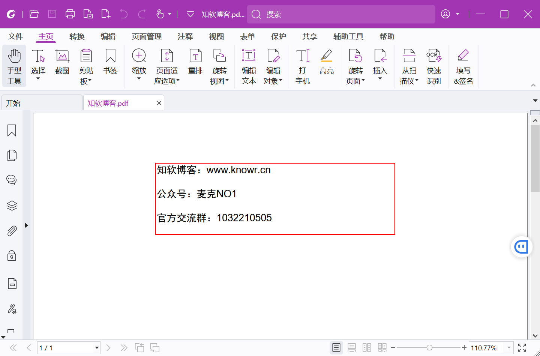Open the zoom percentage dropdown
This screenshot has height=356, width=540.
pos(509,348)
